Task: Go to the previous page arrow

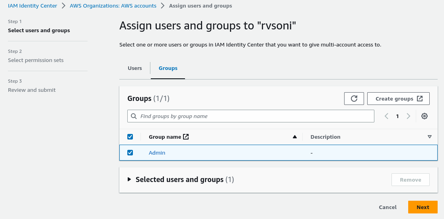Action: click(x=386, y=116)
